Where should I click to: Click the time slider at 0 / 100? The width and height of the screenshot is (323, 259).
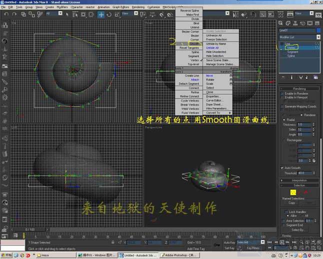[30, 229]
